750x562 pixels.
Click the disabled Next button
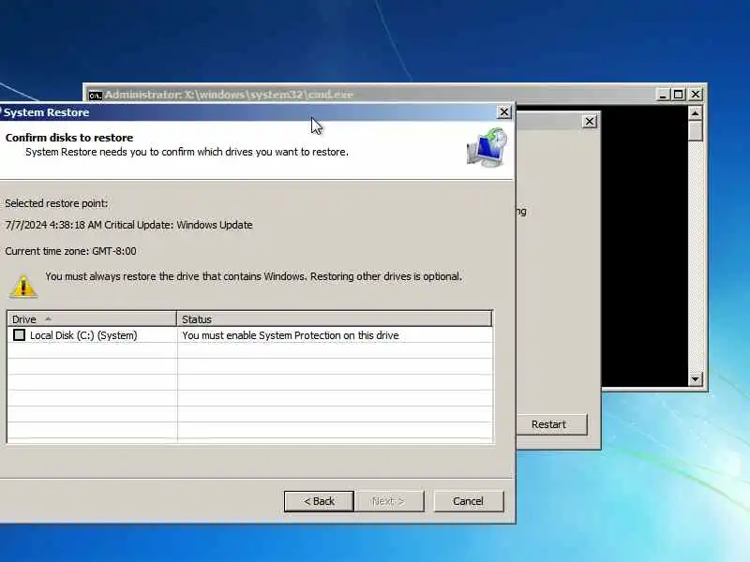(389, 501)
